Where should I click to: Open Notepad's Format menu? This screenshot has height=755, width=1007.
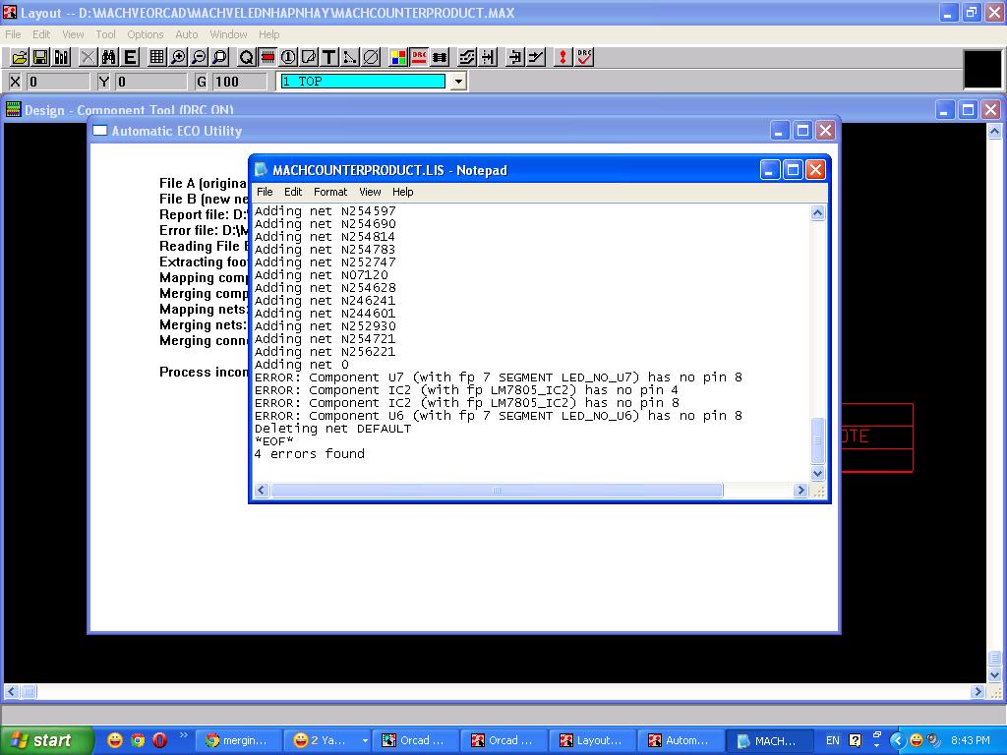click(x=330, y=192)
